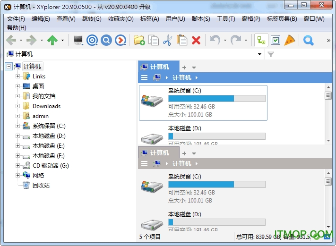This screenshot has height=246, width=336.
Task: Click the Hotlist target icon
Action: [92, 40]
